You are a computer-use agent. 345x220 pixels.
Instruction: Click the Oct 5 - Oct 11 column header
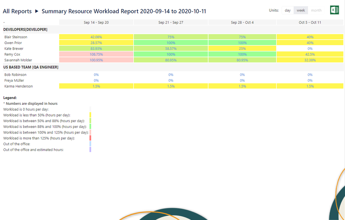(310, 22)
